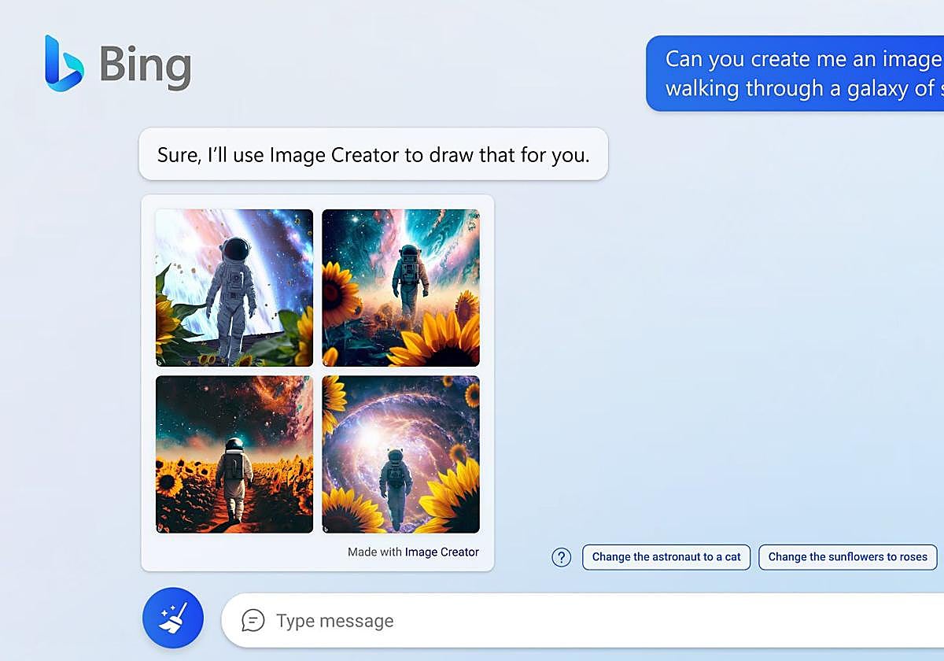Click Bing watermark on top-left astronaut image
The height and width of the screenshot is (661, 944).
tap(160, 362)
